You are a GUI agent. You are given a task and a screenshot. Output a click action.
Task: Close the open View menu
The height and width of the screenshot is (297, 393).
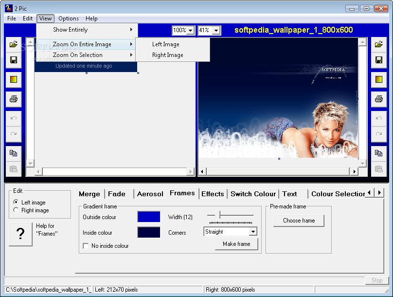point(45,19)
